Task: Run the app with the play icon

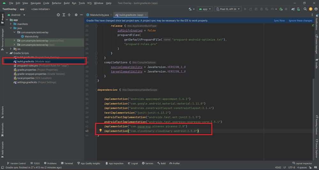Action: click(x=245, y=9)
